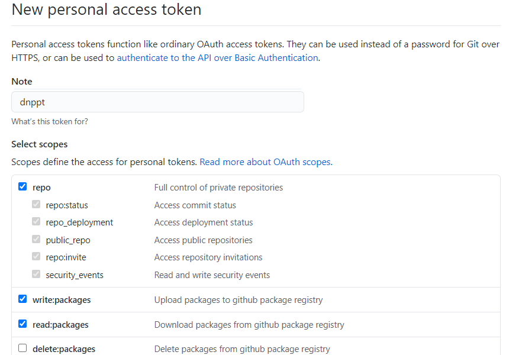Click the security_events label text

point(75,275)
